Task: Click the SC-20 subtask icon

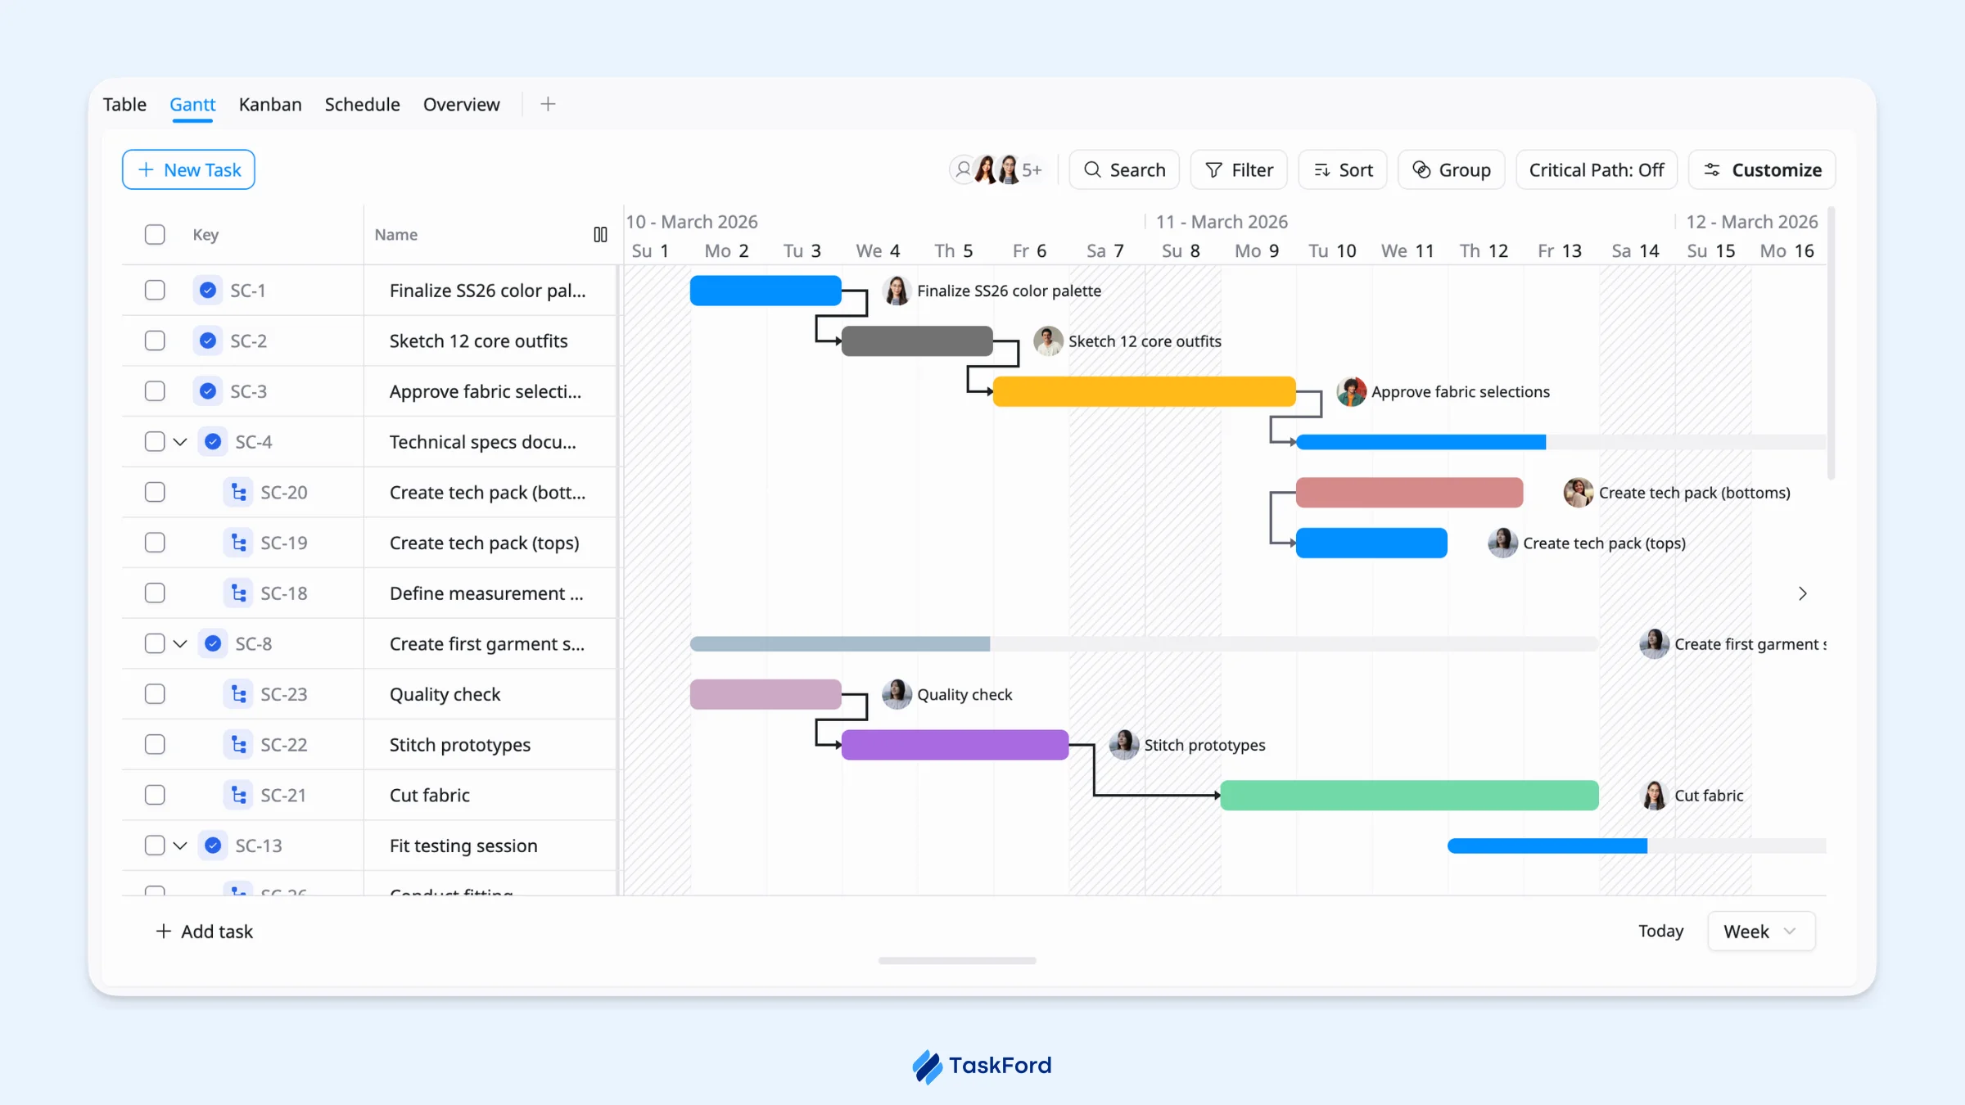Action: [x=238, y=492]
